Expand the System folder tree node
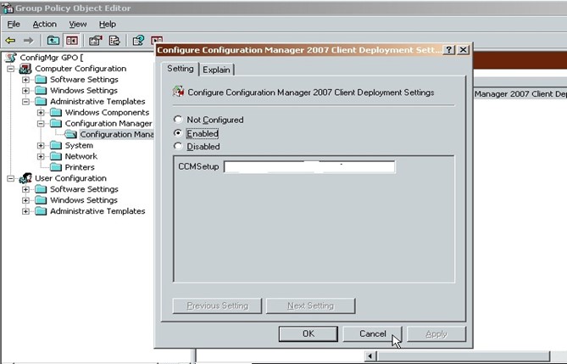The image size is (567, 364). point(42,146)
